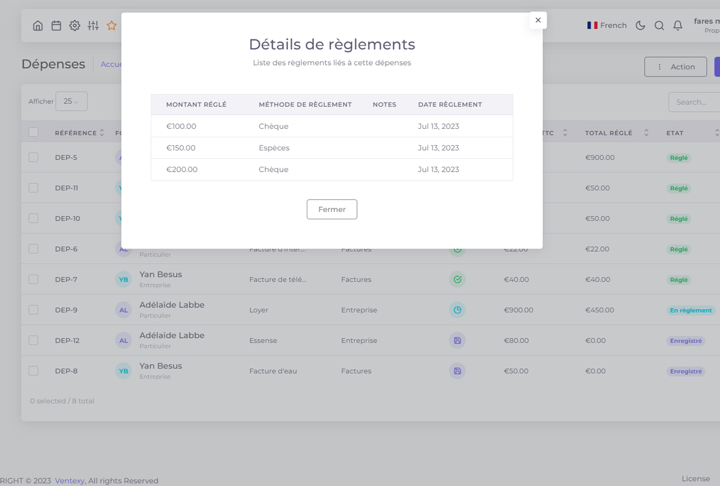Toggle dark mode moon icon

coord(640,25)
